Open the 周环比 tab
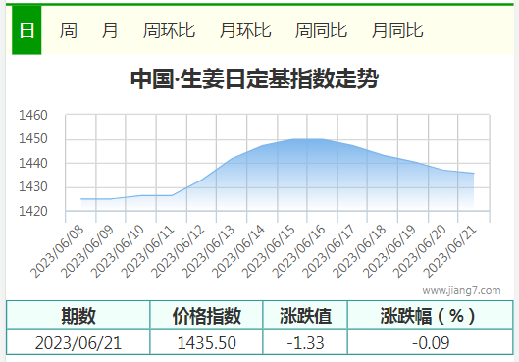The width and height of the screenshot is (519, 362). tap(169, 30)
